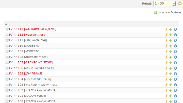The height and width of the screenshot is (103, 183).
Task: Open invoice FV nr 109 MODESTO
Action: click(25, 51)
